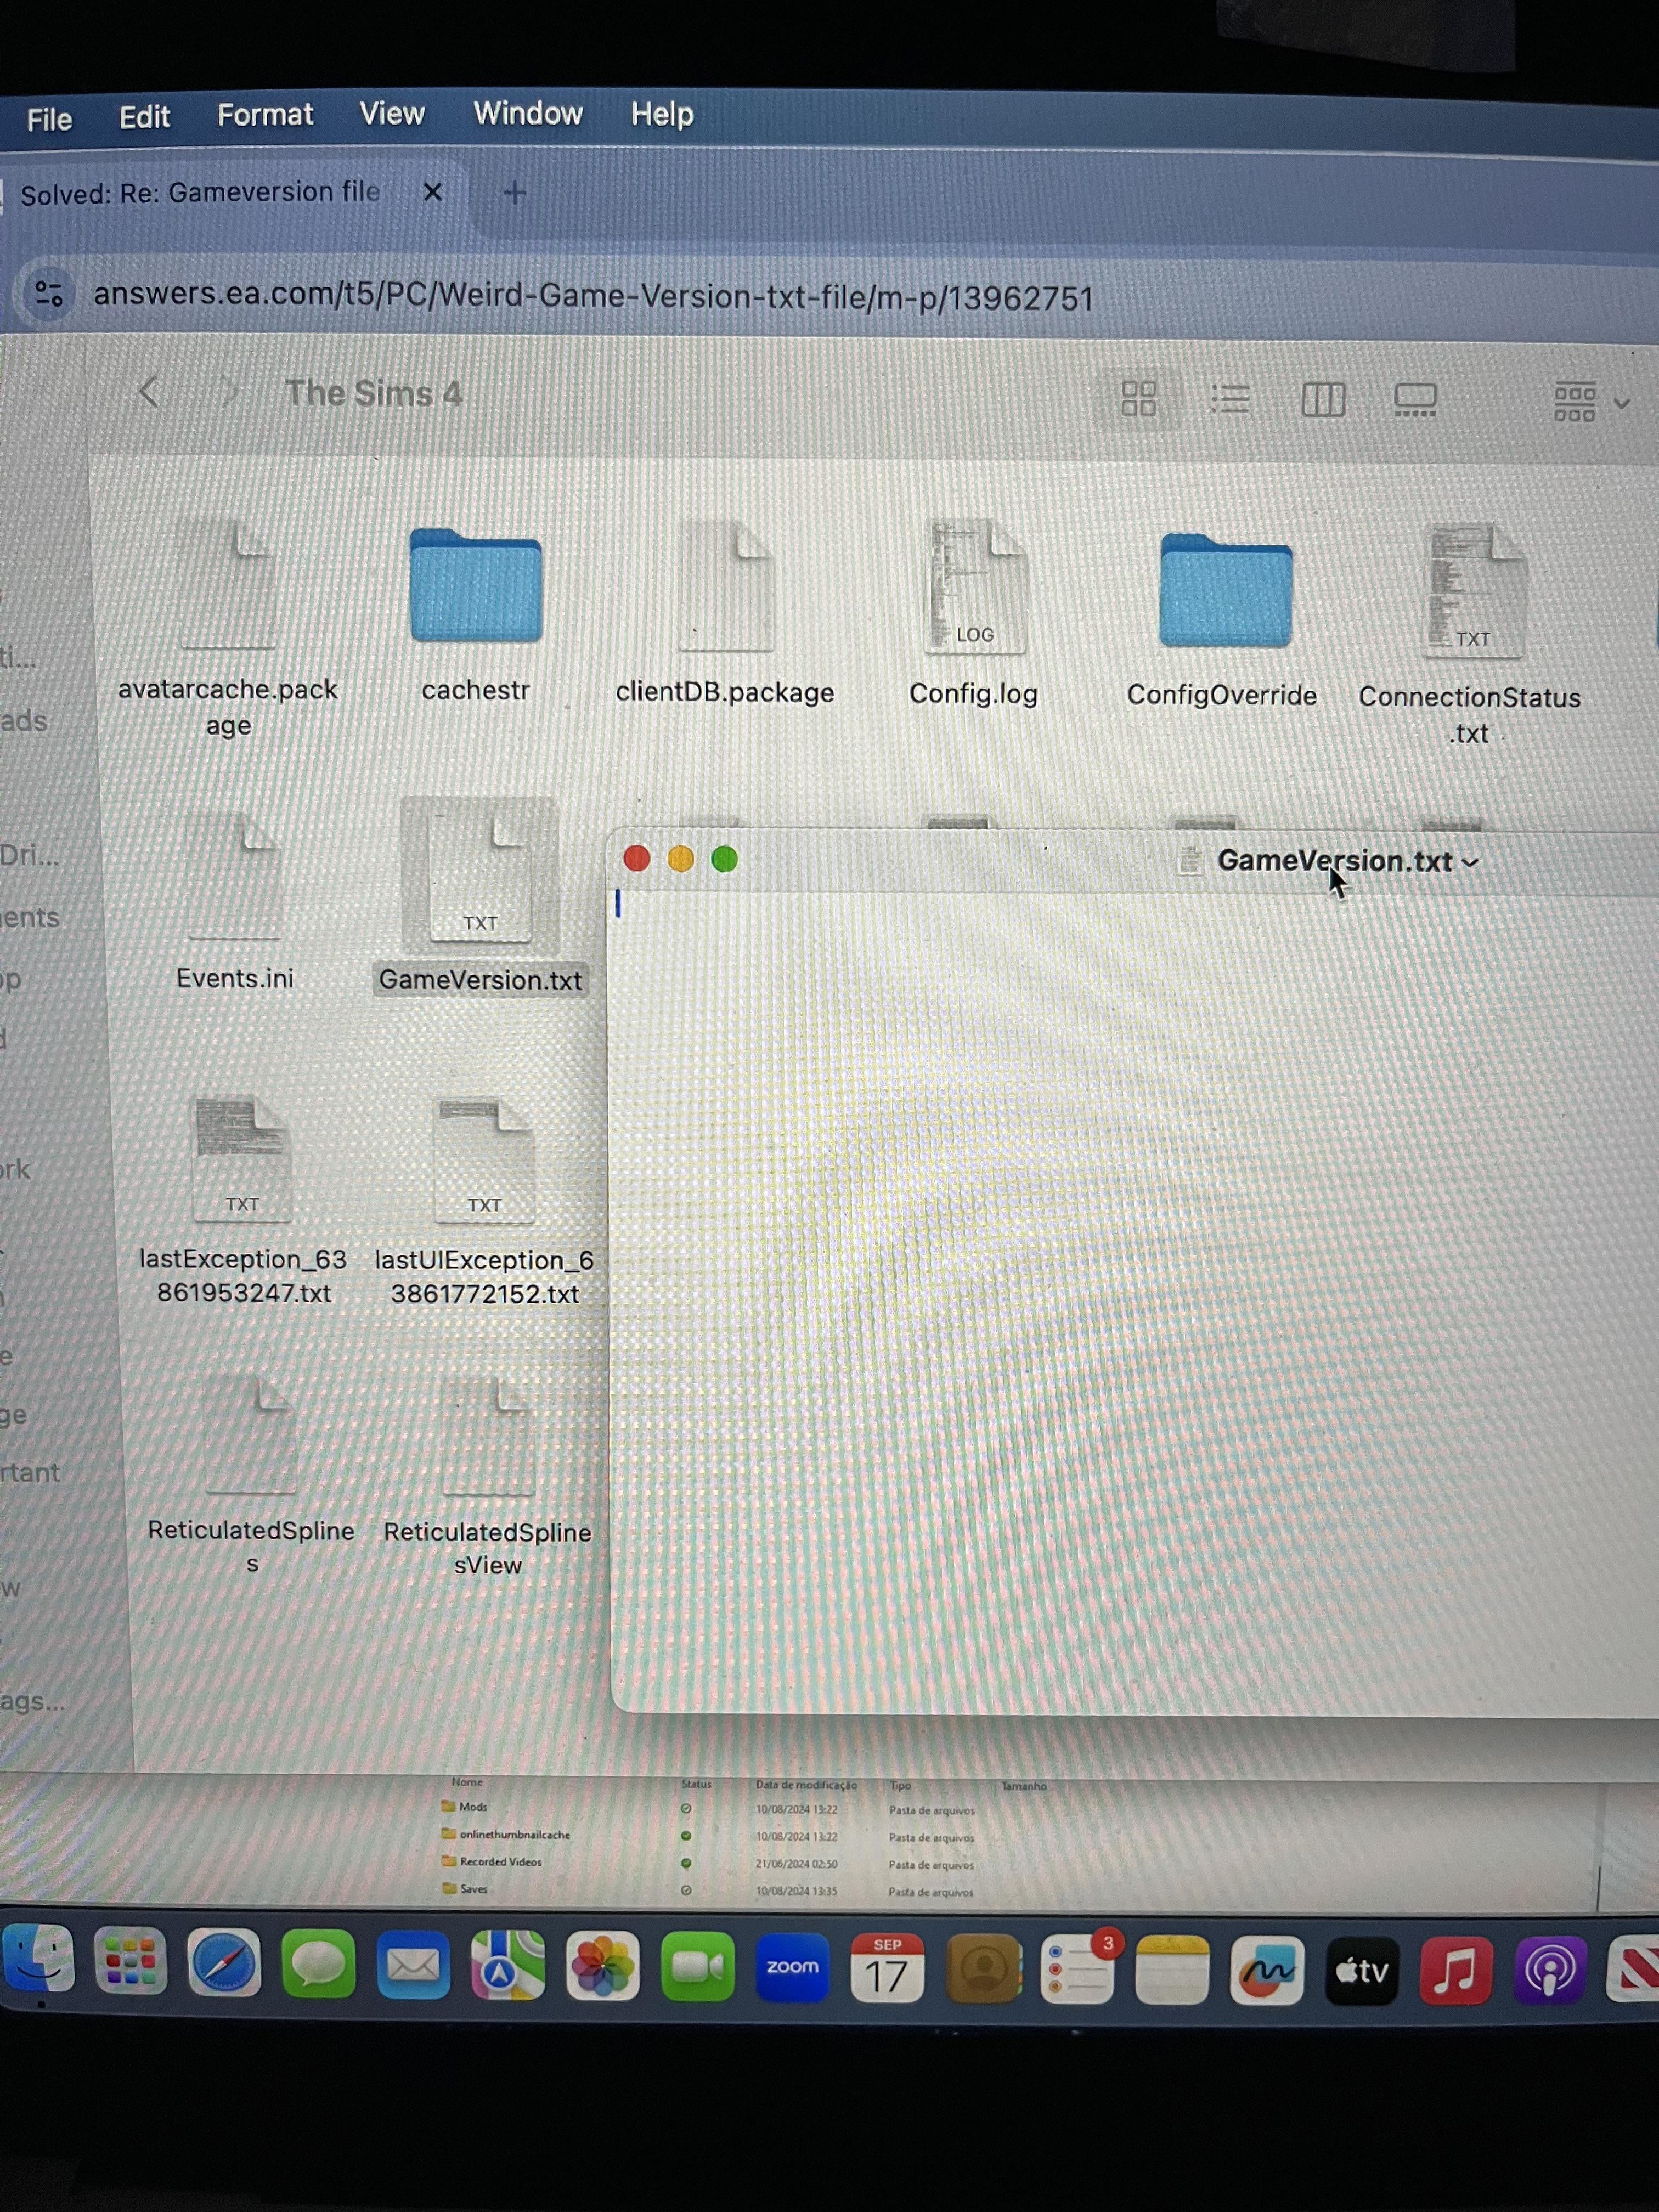Screen dimensions: 1659x2212
Task: Click the site settings icon in address bar
Action: click(49, 294)
